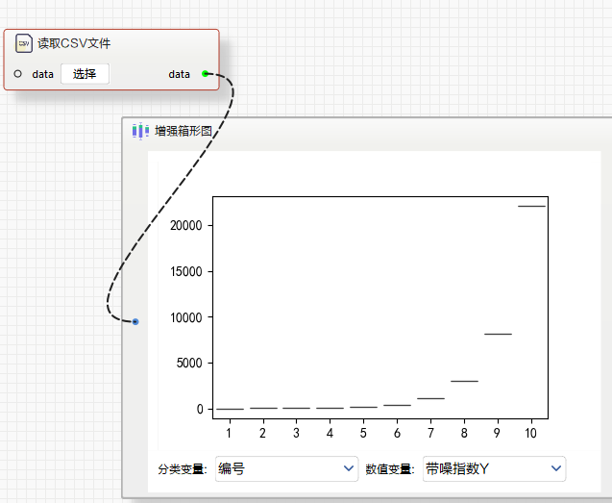Click the input data label on the CSV node
The height and width of the screenshot is (503, 612).
[x=43, y=74]
